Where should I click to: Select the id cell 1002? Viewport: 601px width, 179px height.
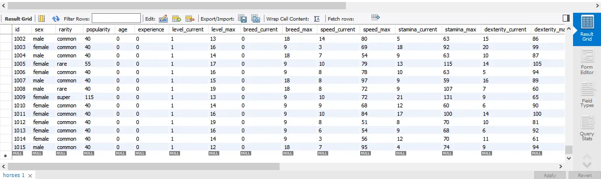click(x=22, y=38)
